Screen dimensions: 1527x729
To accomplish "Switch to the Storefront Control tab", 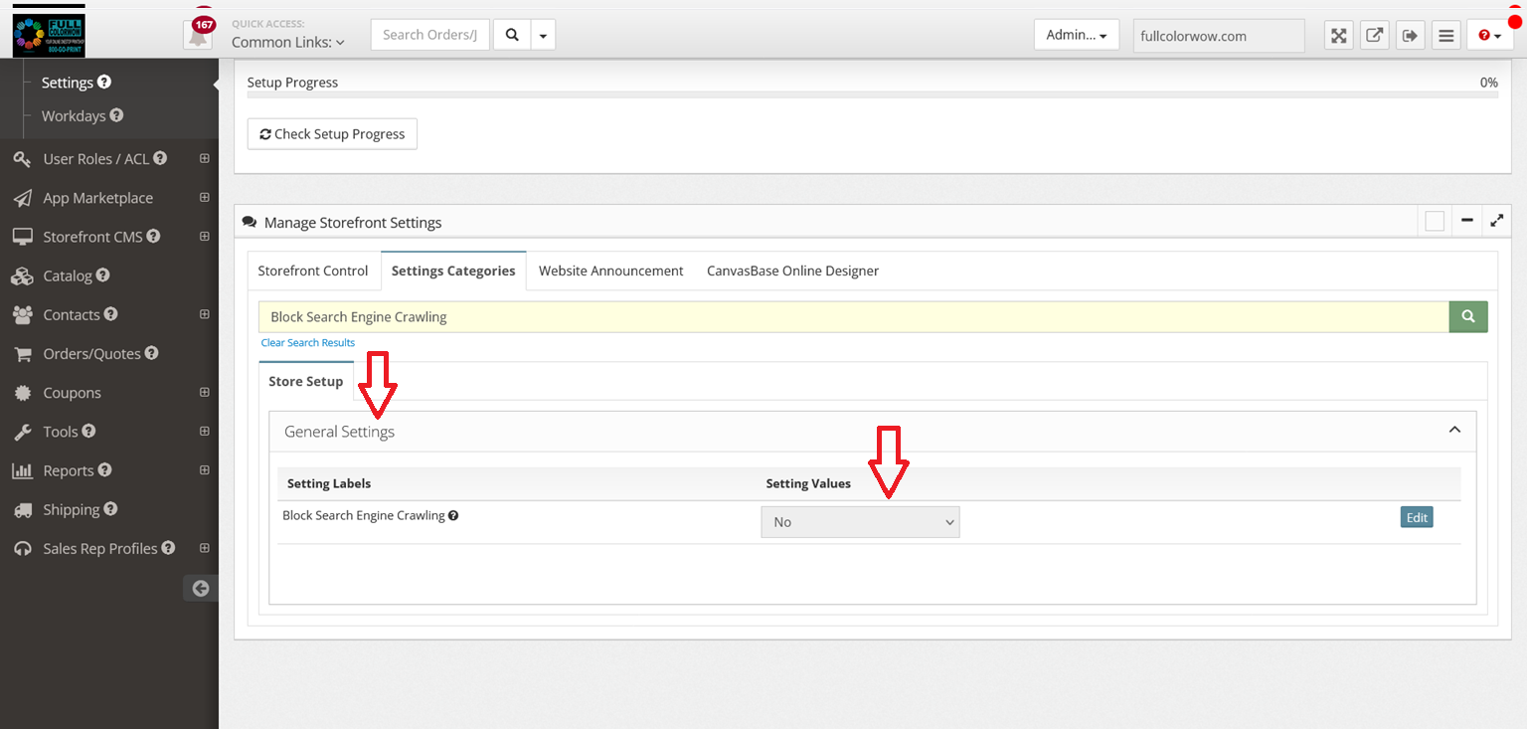I will (313, 271).
